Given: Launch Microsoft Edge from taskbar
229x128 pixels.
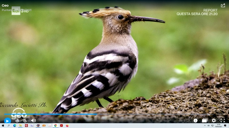Looking at the screenshot, I should click(15, 126).
